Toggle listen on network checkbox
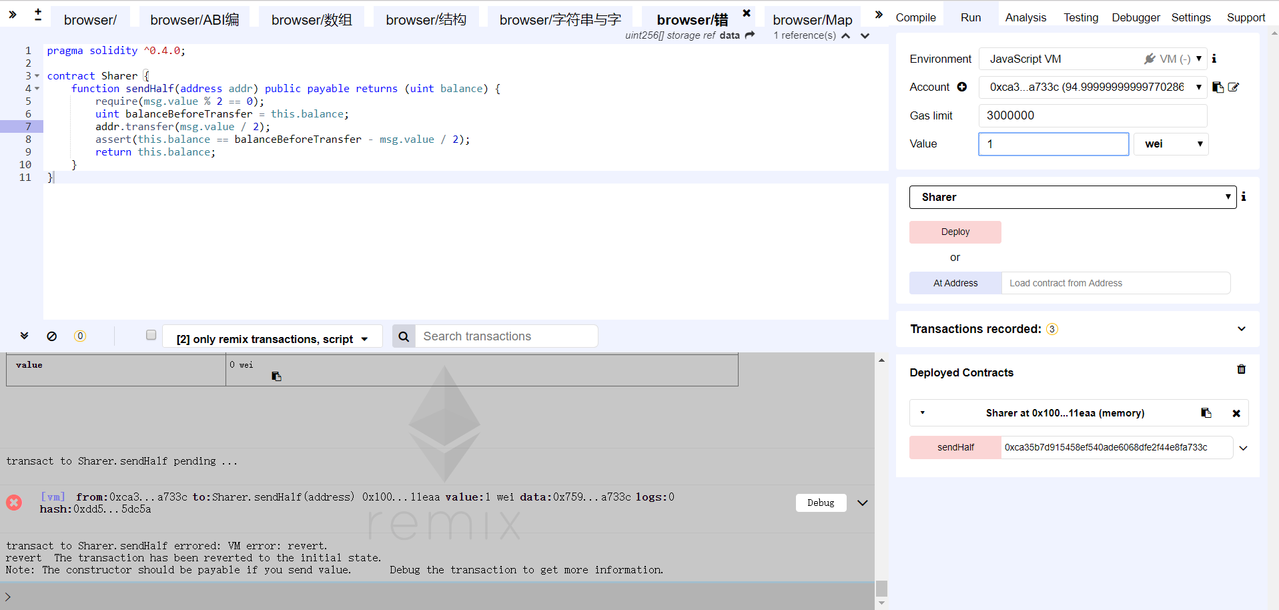 point(151,335)
